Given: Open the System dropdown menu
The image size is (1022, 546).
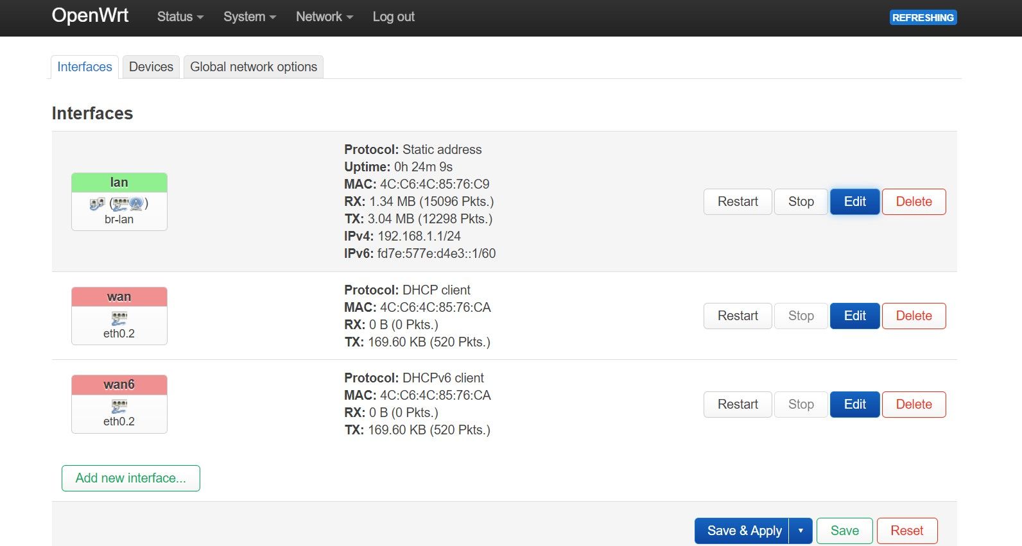Looking at the screenshot, I should click(249, 17).
